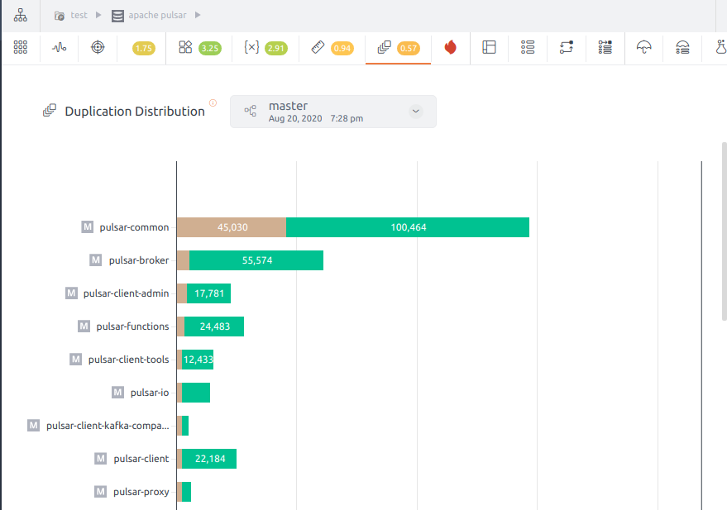
Task: Switch to the Duplication tab scored 0.57
Action: click(x=399, y=48)
